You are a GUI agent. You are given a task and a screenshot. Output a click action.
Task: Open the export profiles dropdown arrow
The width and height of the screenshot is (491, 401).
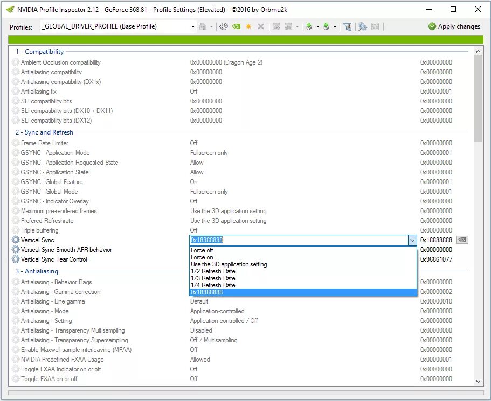(317, 26)
